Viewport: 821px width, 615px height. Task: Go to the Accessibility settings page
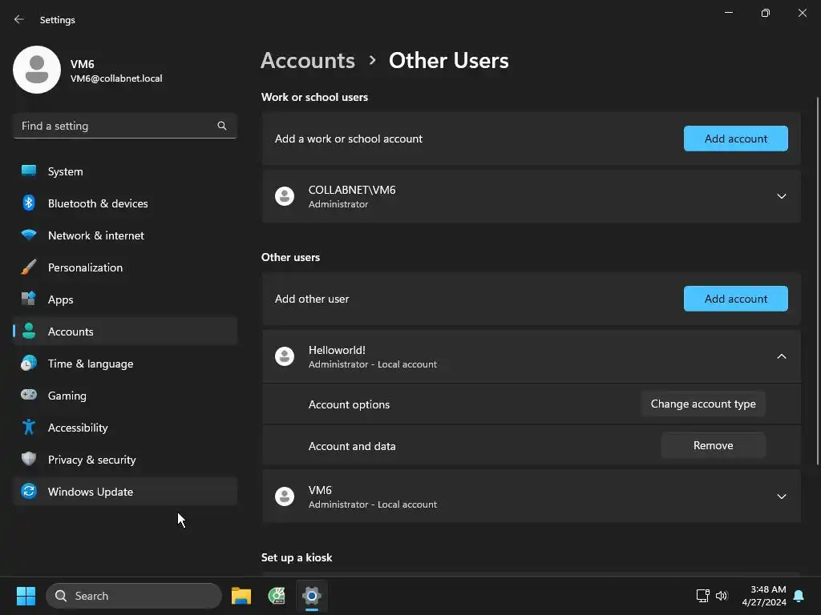coord(78,428)
